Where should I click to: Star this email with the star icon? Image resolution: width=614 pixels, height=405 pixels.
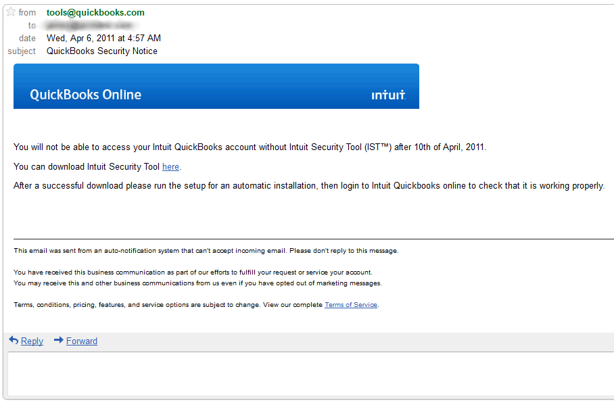[x=11, y=12]
